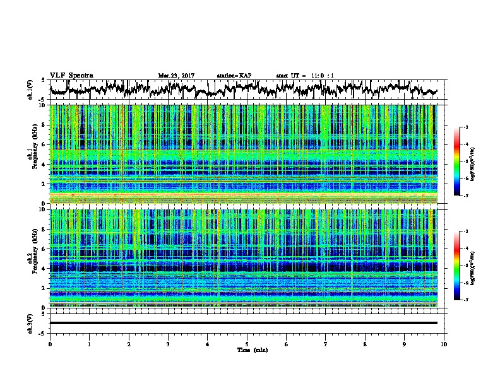
Task: Click the lower colorbar "log(PSD)(V²/Hz)" label
Action: pos(473,267)
